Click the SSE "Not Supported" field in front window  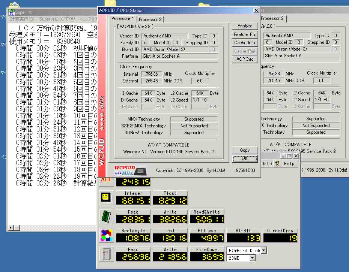194,126
